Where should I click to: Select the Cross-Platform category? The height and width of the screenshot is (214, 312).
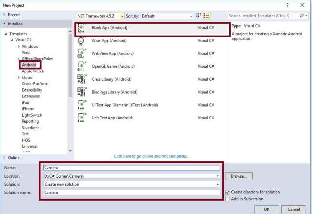(x=35, y=84)
